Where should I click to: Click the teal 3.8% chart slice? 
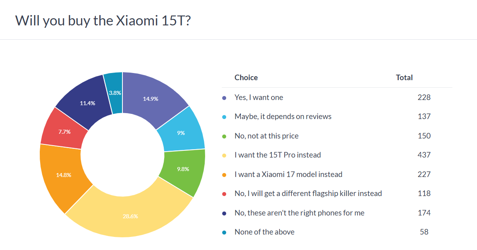(x=114, y=92)
